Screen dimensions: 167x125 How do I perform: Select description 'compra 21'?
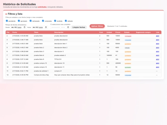[58, 71]
